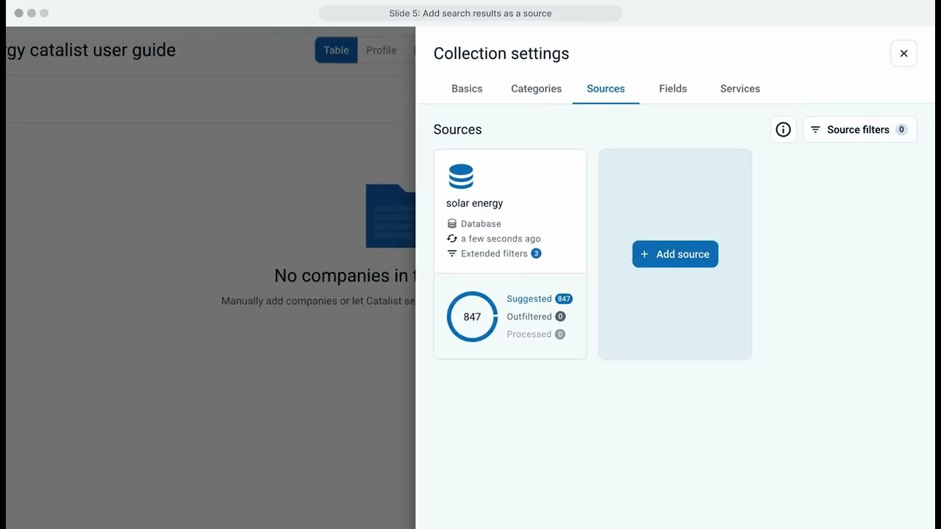Click the macOS yellow minimize button
Image resolution: width=941 pixels, height=529 pixels.
click(32, 13)
